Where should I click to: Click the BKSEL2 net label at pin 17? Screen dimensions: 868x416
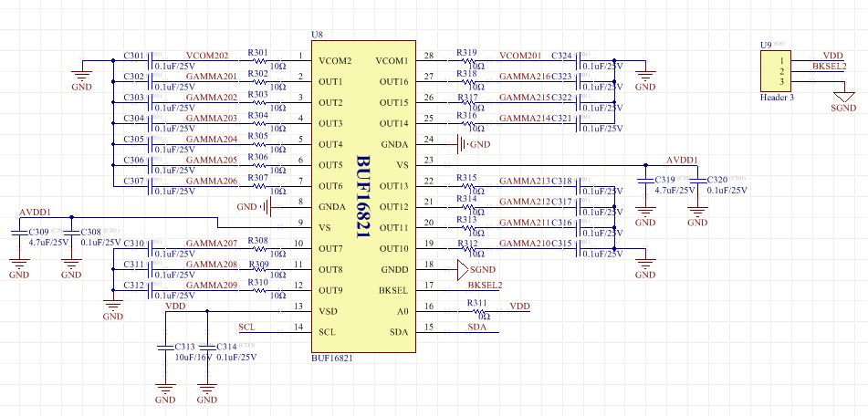click(485, 285)
